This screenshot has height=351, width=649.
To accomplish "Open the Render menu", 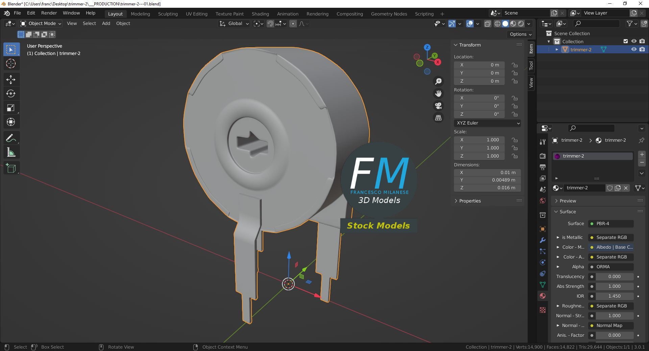I will pyautogui.click(x=49, y=13).
